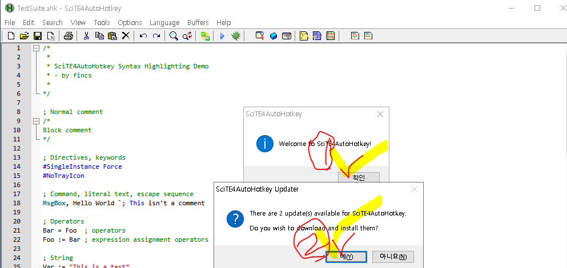Click the '#SingleInstance Force' code line
The height and width of the screenshot is (268, 567).
[x=82, y=167]
